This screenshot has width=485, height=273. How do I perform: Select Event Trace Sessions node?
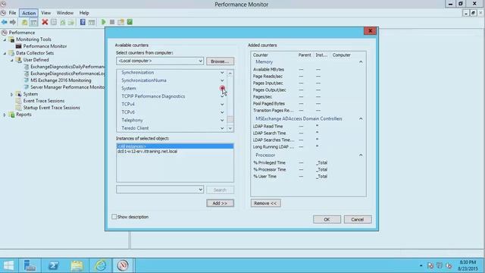click(x=44, y=101)
